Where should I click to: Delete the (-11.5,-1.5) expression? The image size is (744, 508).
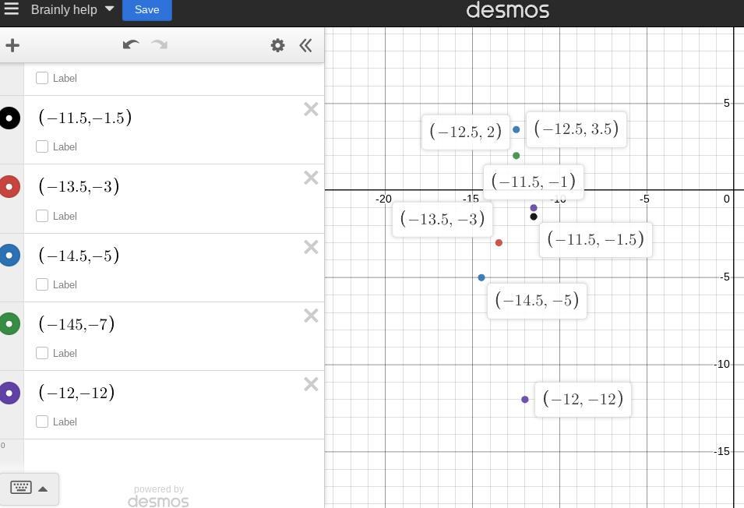click(x=311, y=110)
